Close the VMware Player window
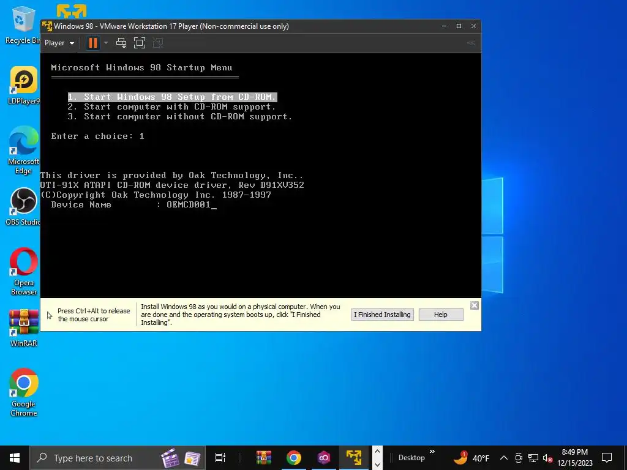 (473, 26)
